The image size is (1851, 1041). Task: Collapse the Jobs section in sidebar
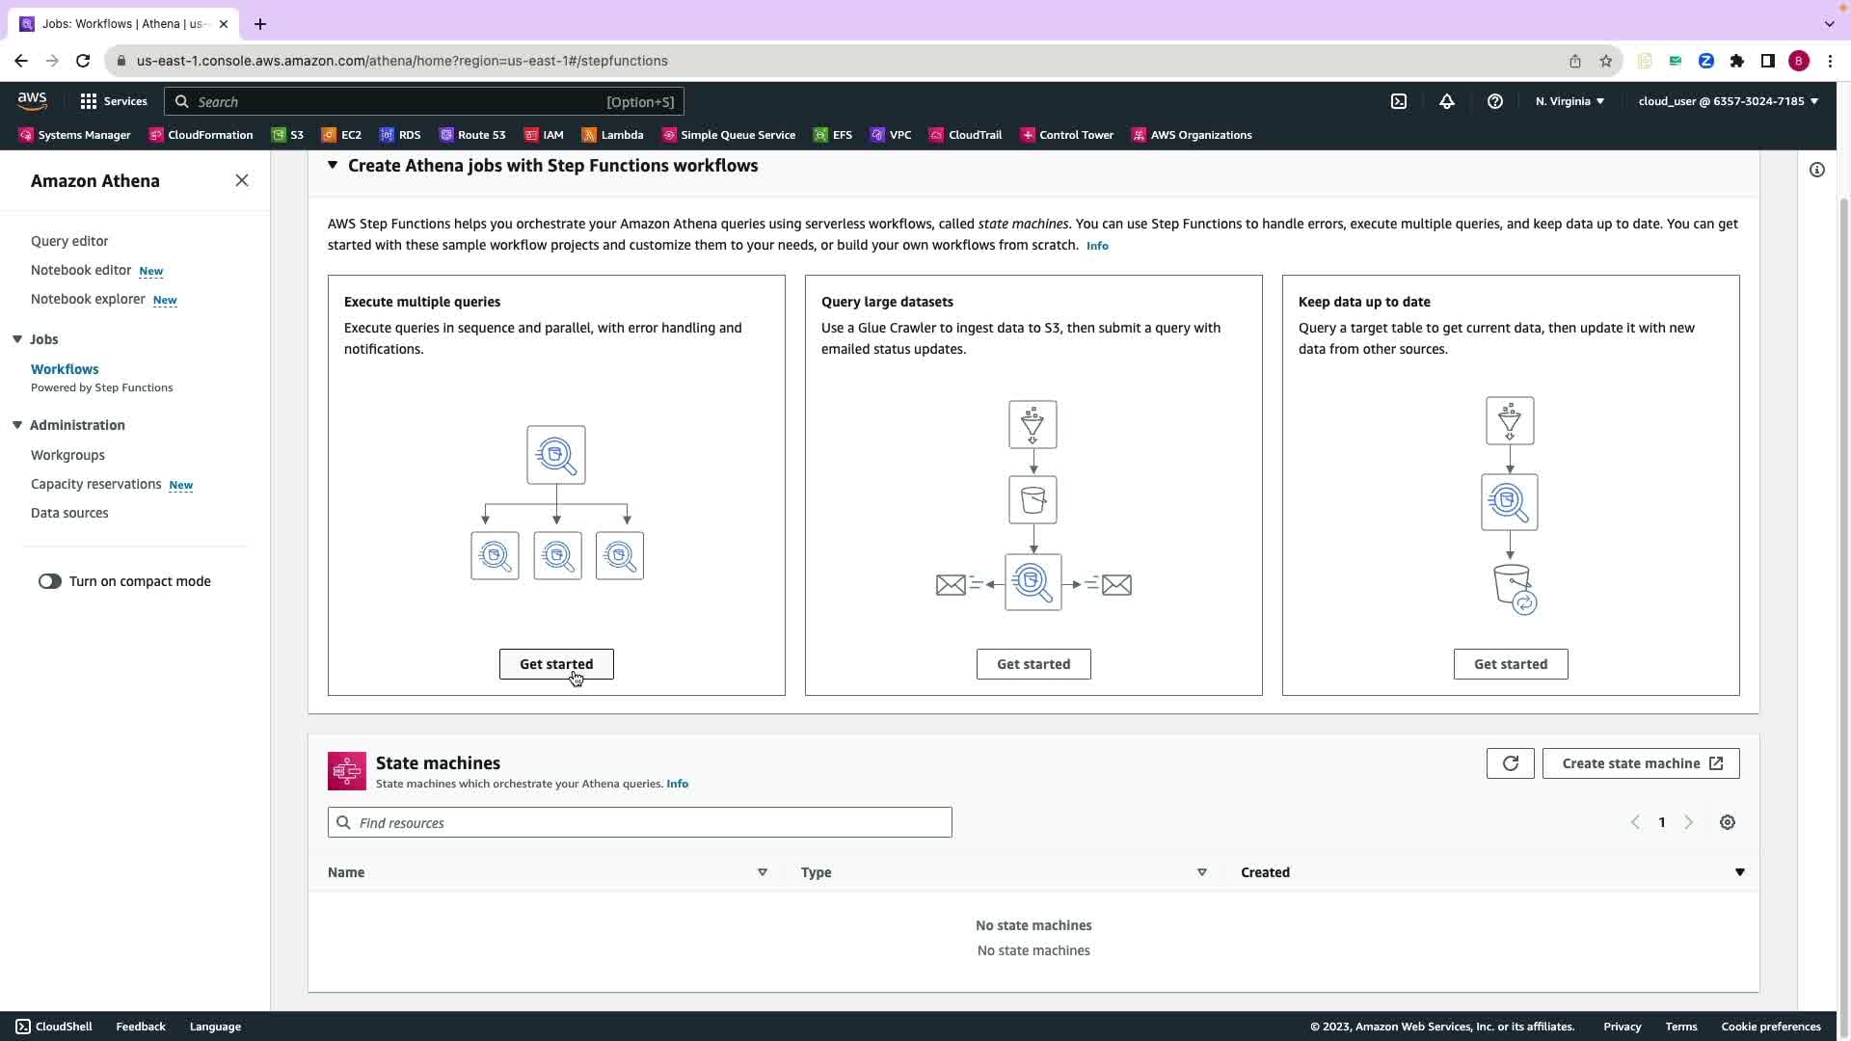tap(17, 339)
